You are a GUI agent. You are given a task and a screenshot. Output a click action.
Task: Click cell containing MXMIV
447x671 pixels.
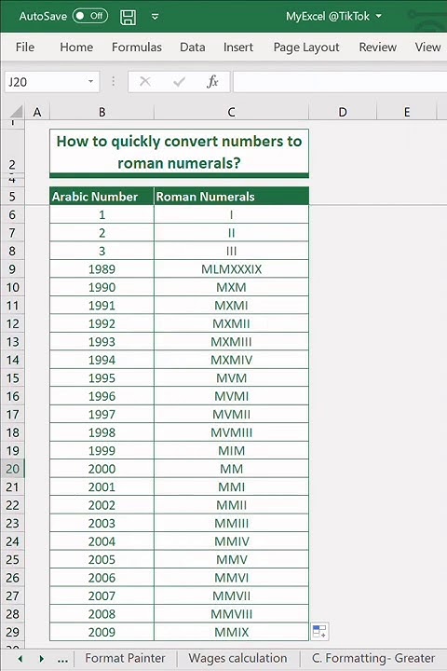231,360
